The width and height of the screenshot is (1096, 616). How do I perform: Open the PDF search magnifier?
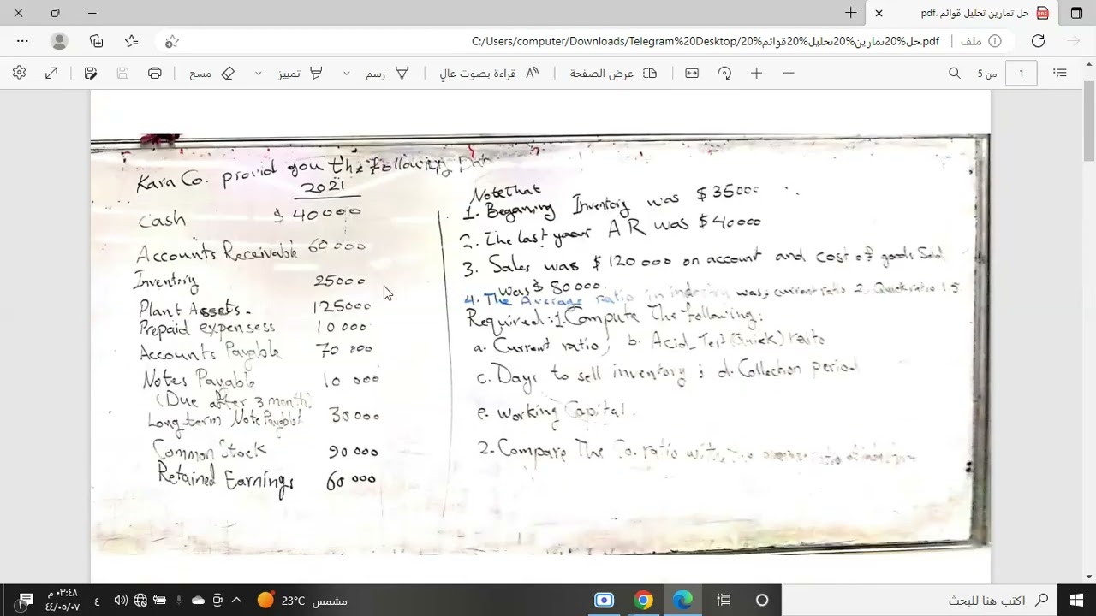pyautogui.click(x=955, y=74)
